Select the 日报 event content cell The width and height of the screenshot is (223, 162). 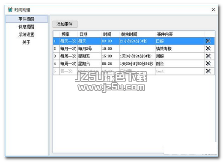[180, 41]
